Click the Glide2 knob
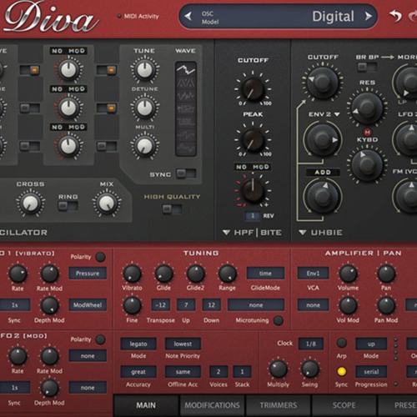The image size is (417, 417). [x=196, y=274]
